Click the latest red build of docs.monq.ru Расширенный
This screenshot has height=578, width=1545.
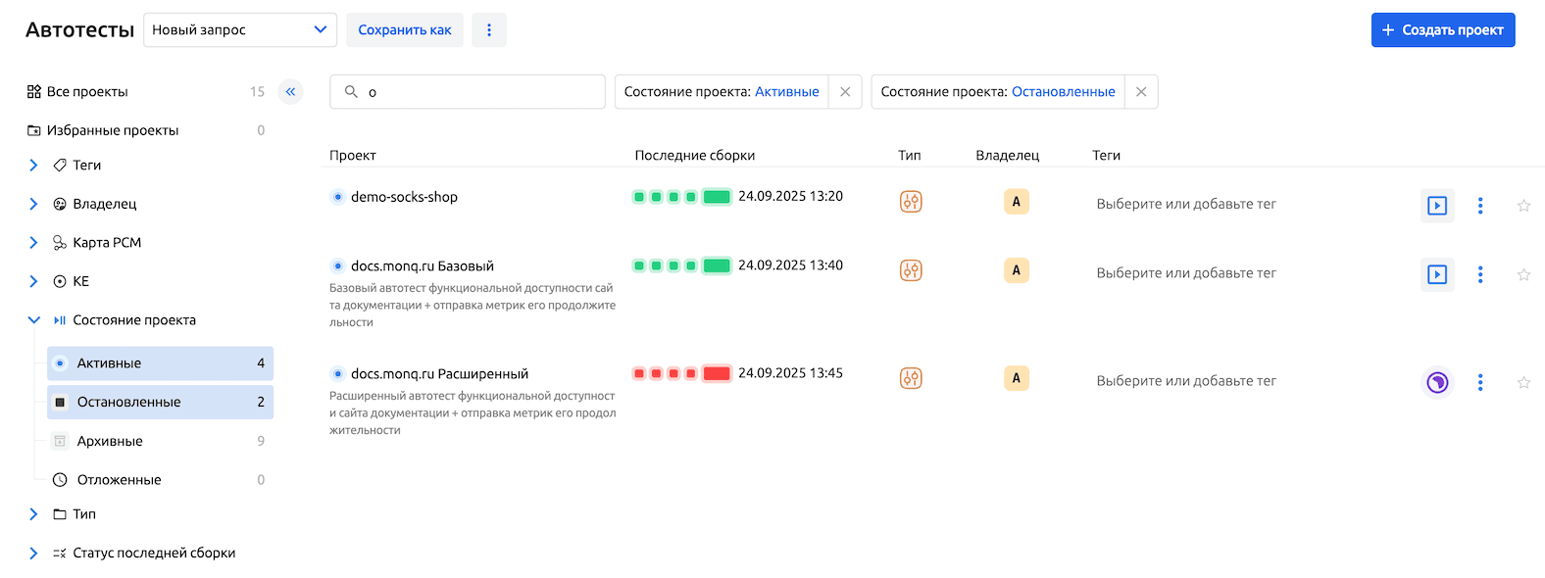pos(717,373)
